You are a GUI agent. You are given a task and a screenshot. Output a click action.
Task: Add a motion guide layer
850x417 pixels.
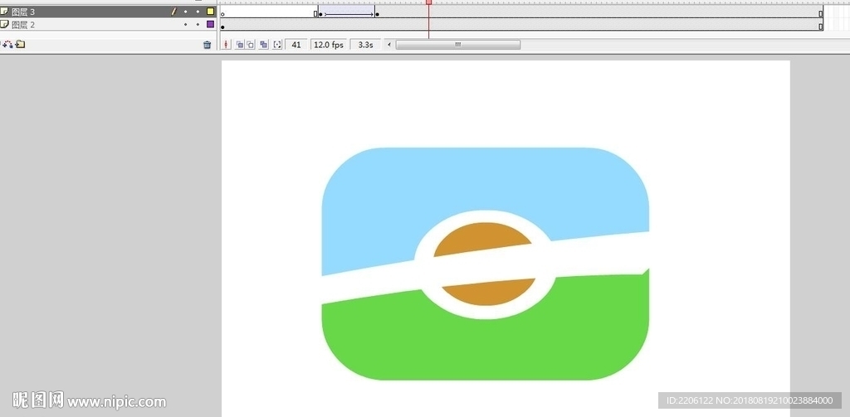coord(7,45)
